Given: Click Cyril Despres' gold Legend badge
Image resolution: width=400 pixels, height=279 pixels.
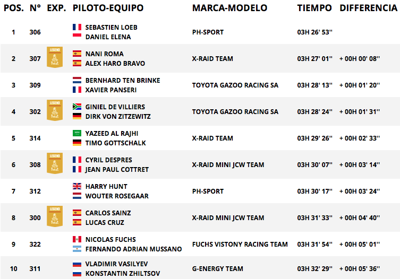Looking at the screenshot, I should [x=55, y=163].
